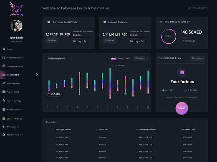Click the blue plus icon beside 10.76AED
217x162 pixels.
click(163, 90)
